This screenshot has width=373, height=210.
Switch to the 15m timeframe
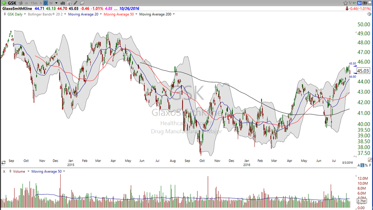tap(34, 3)
